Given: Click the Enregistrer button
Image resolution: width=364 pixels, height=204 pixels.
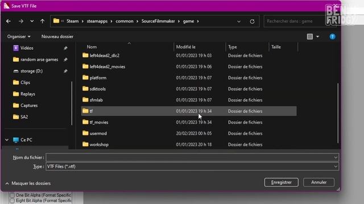Looking at the screenshot, I should point(282,182).
